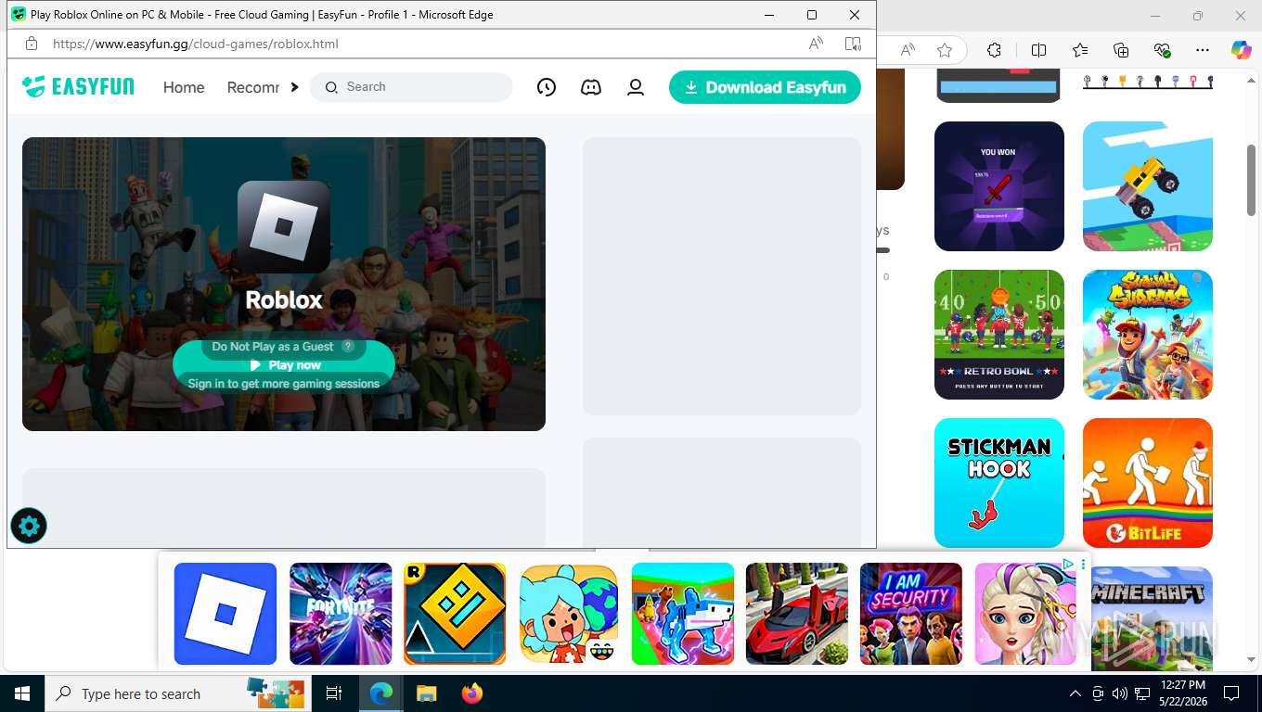Open the blue gear settings button
This screenshot has height=712, width=1262.
pyautogui.click(x=29, y=527)
